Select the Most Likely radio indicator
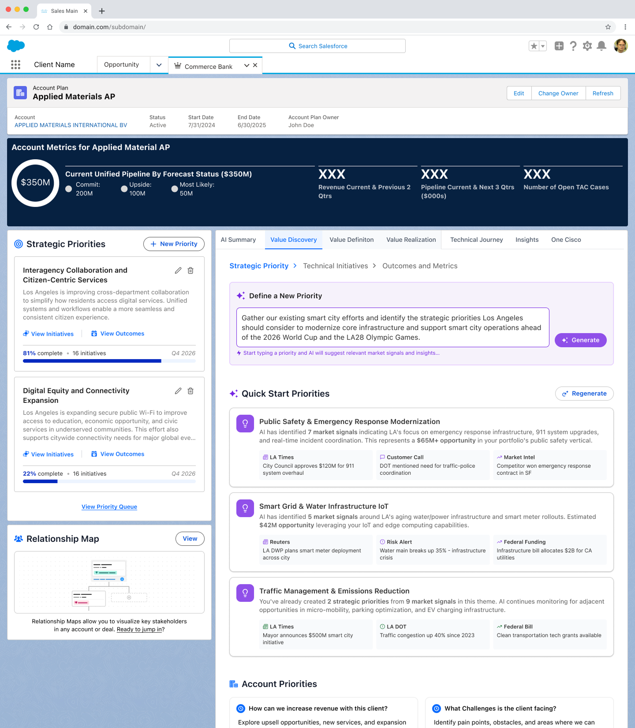 [x=175, y=189]
